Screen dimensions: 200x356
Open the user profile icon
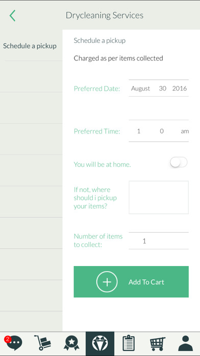(186, 343)
